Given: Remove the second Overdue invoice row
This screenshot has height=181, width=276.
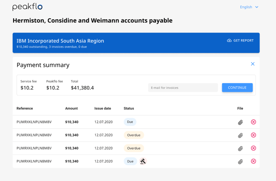Looking at the screenshot, I should pyautogui.click(x=253, y=148).
